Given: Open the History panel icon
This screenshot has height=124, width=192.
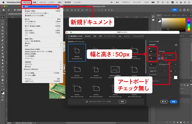Looking at the screenshot, I should 153,17.
